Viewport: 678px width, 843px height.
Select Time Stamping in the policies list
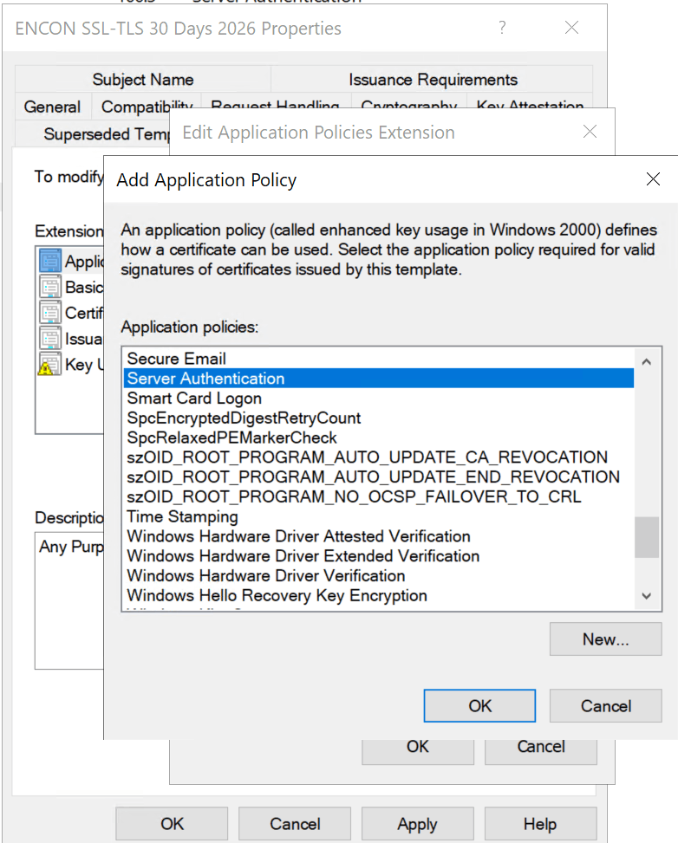coord(182,516)
